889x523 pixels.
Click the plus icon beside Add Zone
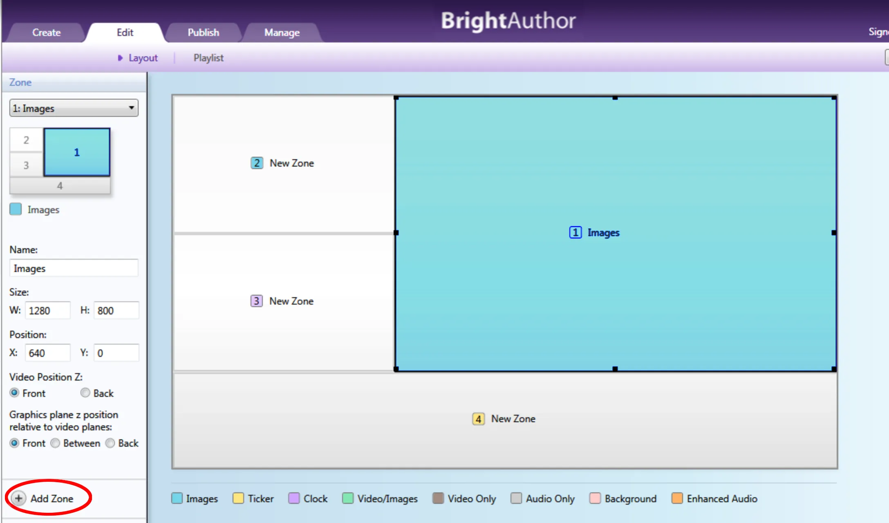coord(18,498)
